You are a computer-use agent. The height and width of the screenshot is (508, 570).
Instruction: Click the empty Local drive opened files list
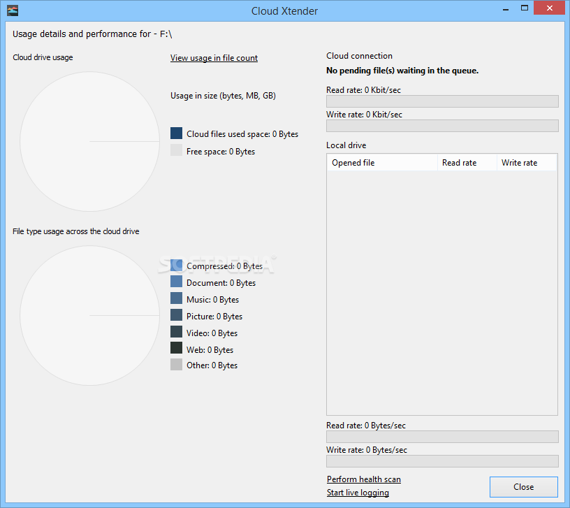click(442, 292)
